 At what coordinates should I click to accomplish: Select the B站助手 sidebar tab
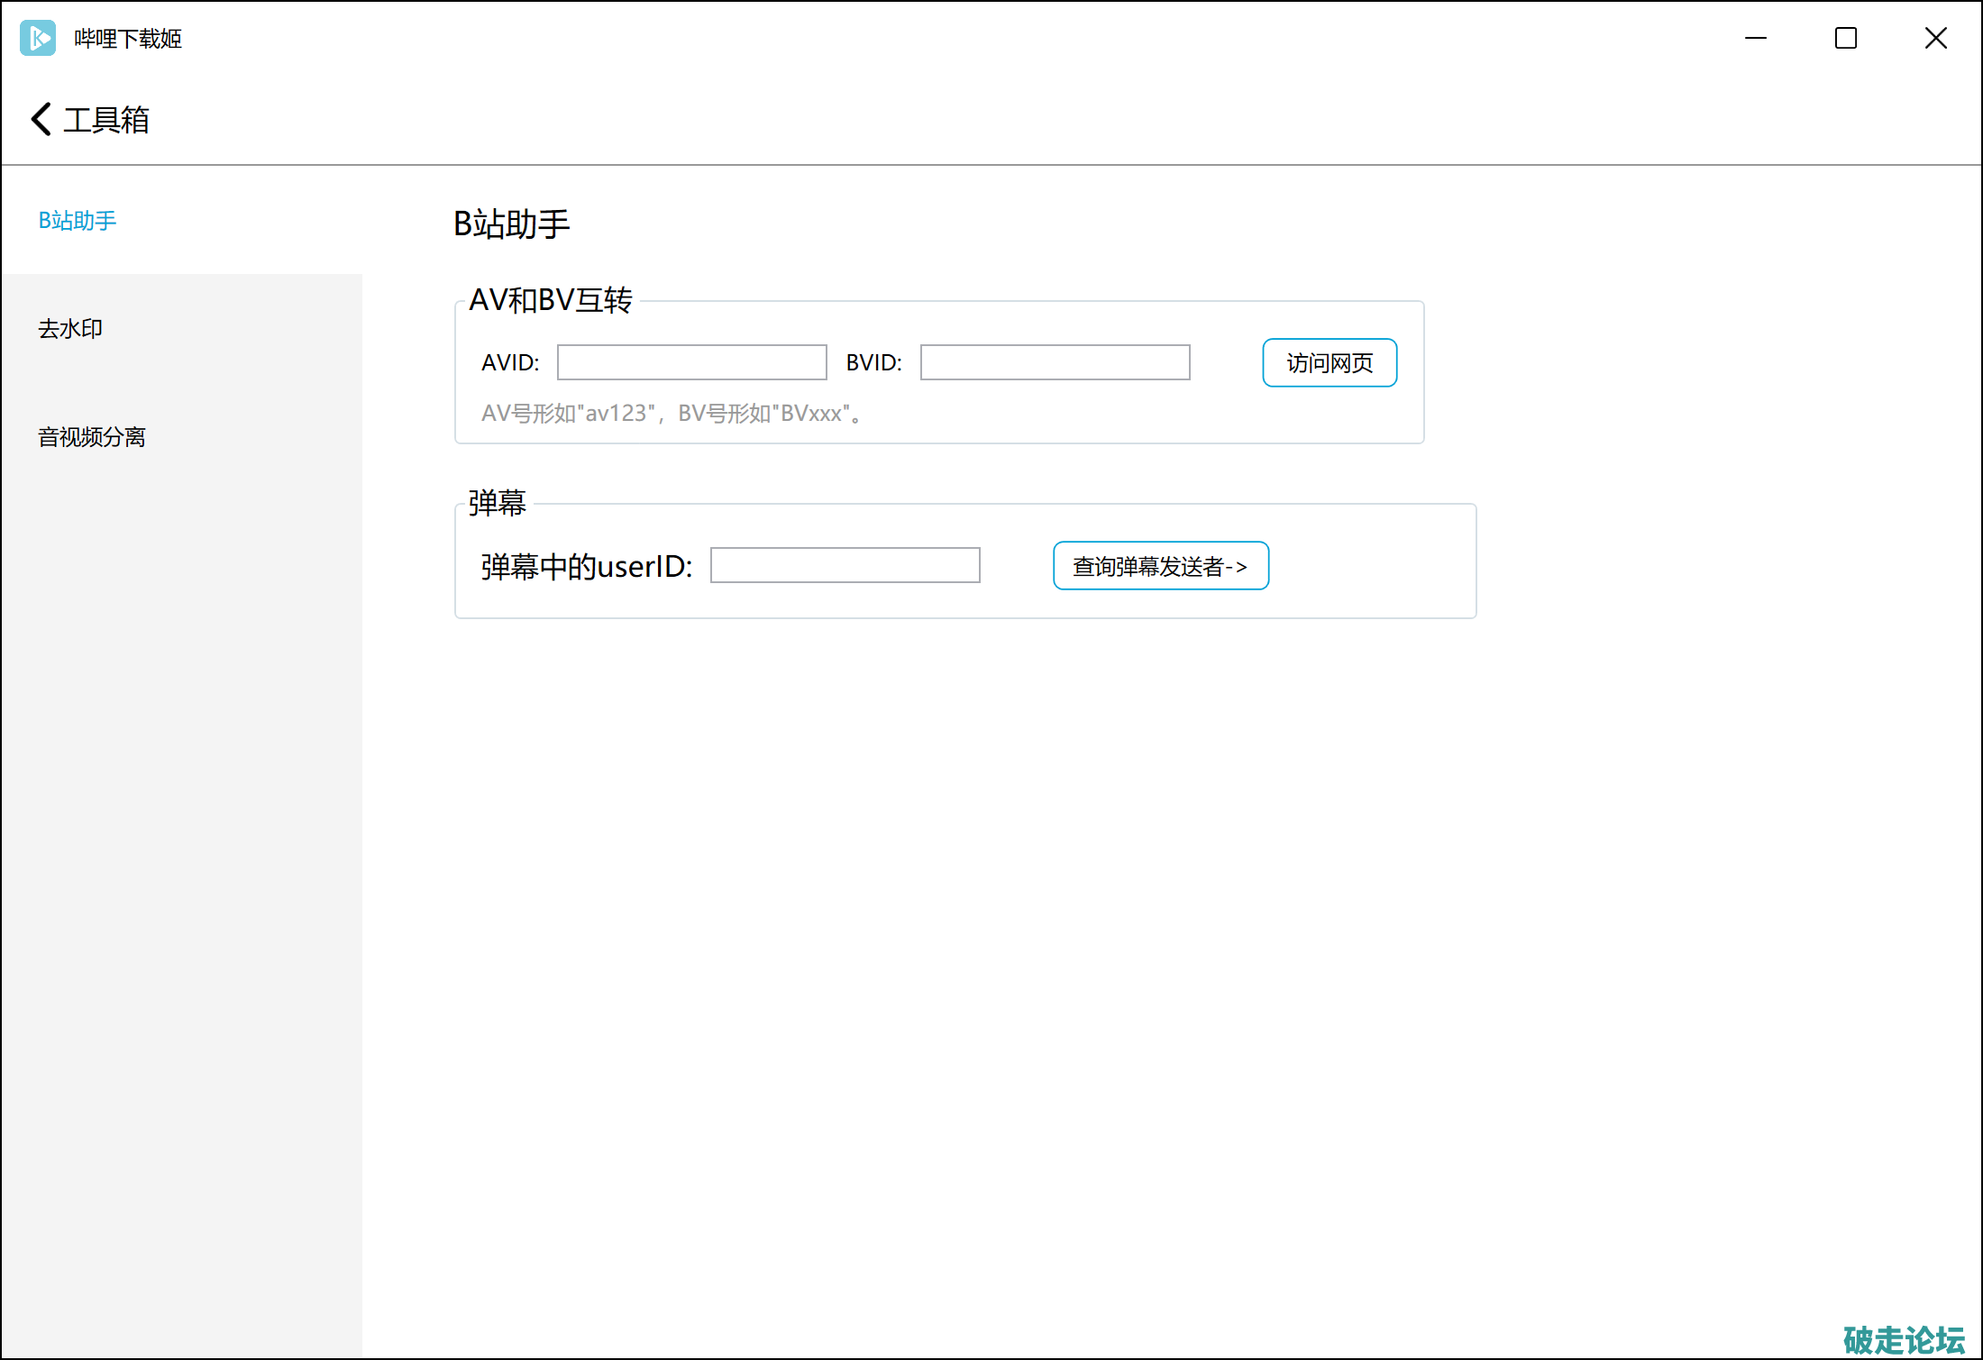(x=78, y=221)
